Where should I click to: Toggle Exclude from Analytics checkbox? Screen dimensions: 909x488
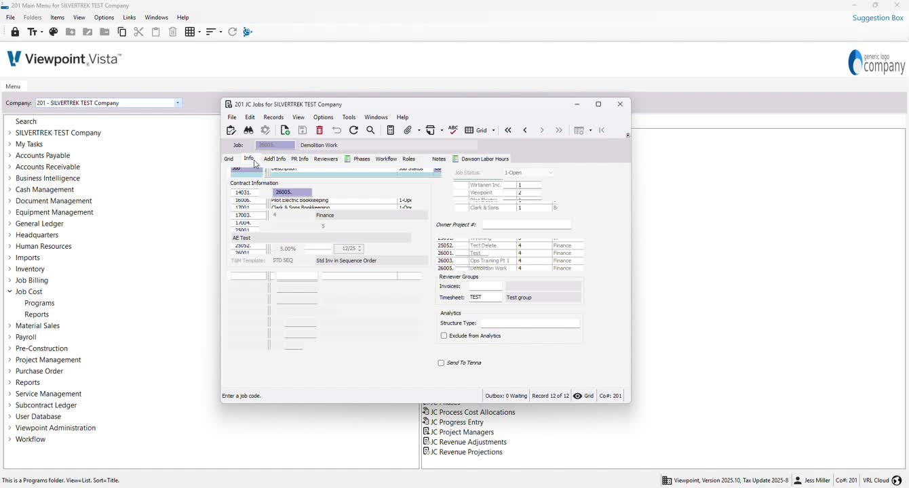[x=444, y=336]
